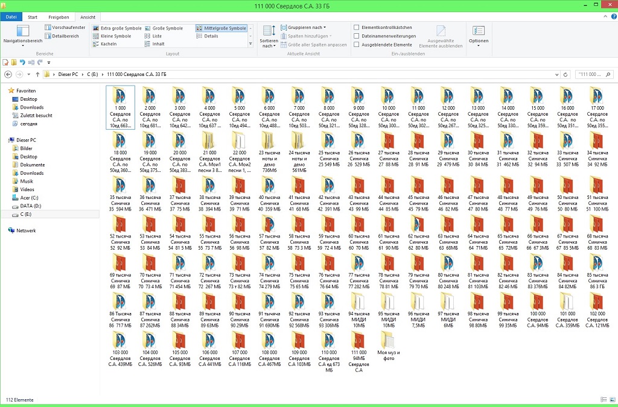Switch to the Start ribbon tab
Viewport: 618px width, 407px height.
pyautogui.click(x=33, y=17)
